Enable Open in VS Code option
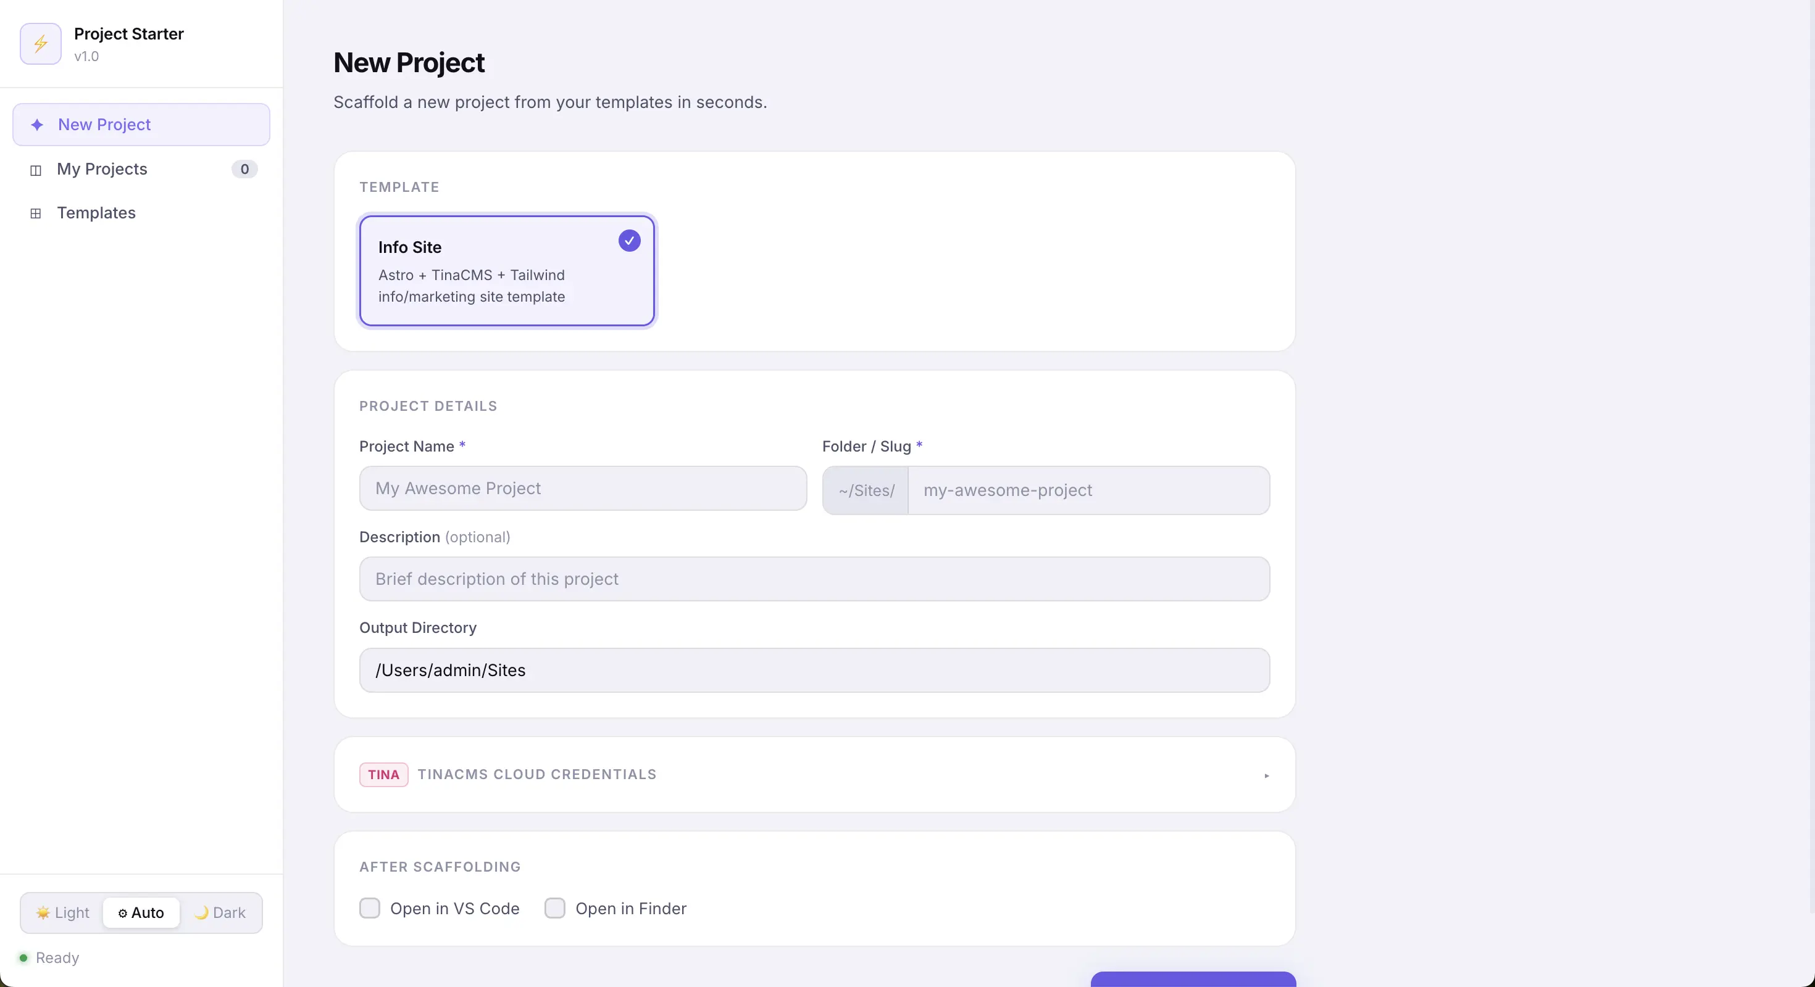Screen dimensions: 1815x987 click(x=369, y=908)
